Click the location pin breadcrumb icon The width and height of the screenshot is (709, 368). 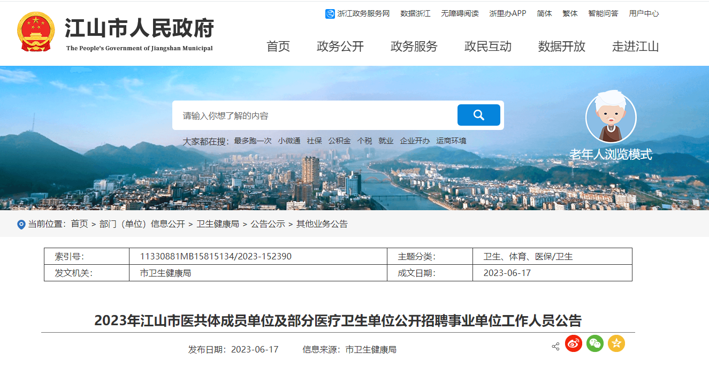coord(21,225)
